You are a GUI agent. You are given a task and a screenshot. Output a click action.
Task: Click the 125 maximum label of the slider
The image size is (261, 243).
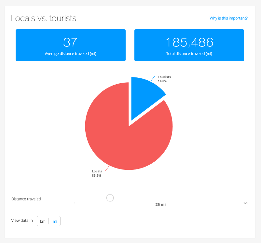245,203
